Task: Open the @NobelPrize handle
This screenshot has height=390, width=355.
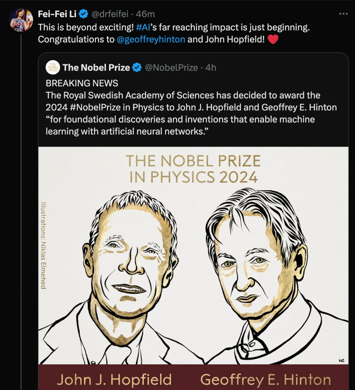Action: (171, 68)
